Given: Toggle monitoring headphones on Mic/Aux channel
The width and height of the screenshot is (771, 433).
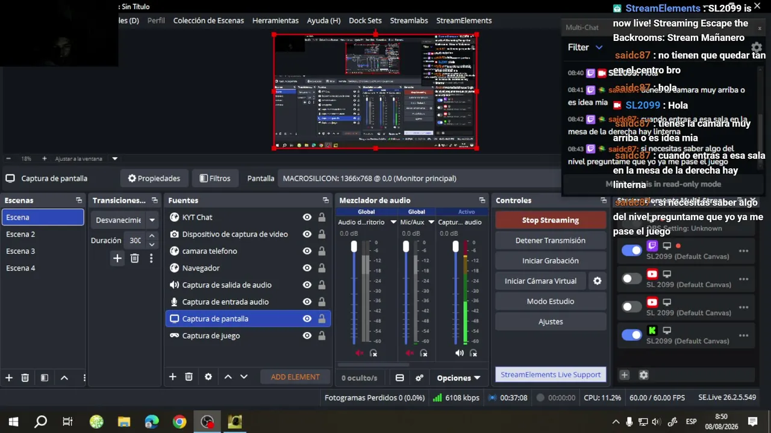Looking at the screenshot, I should click(424, 353).
